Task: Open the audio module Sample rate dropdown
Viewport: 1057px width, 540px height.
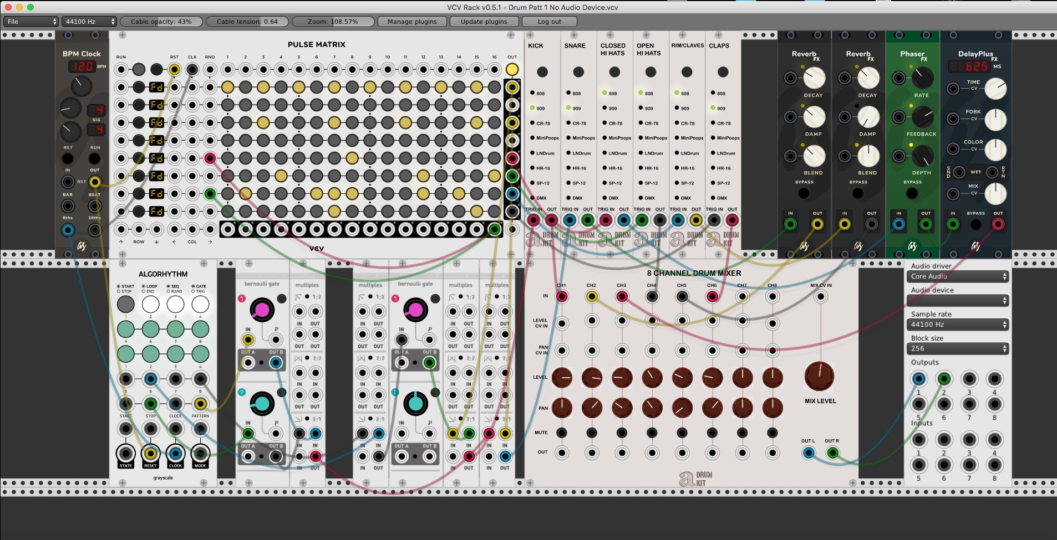Action: 957,325
